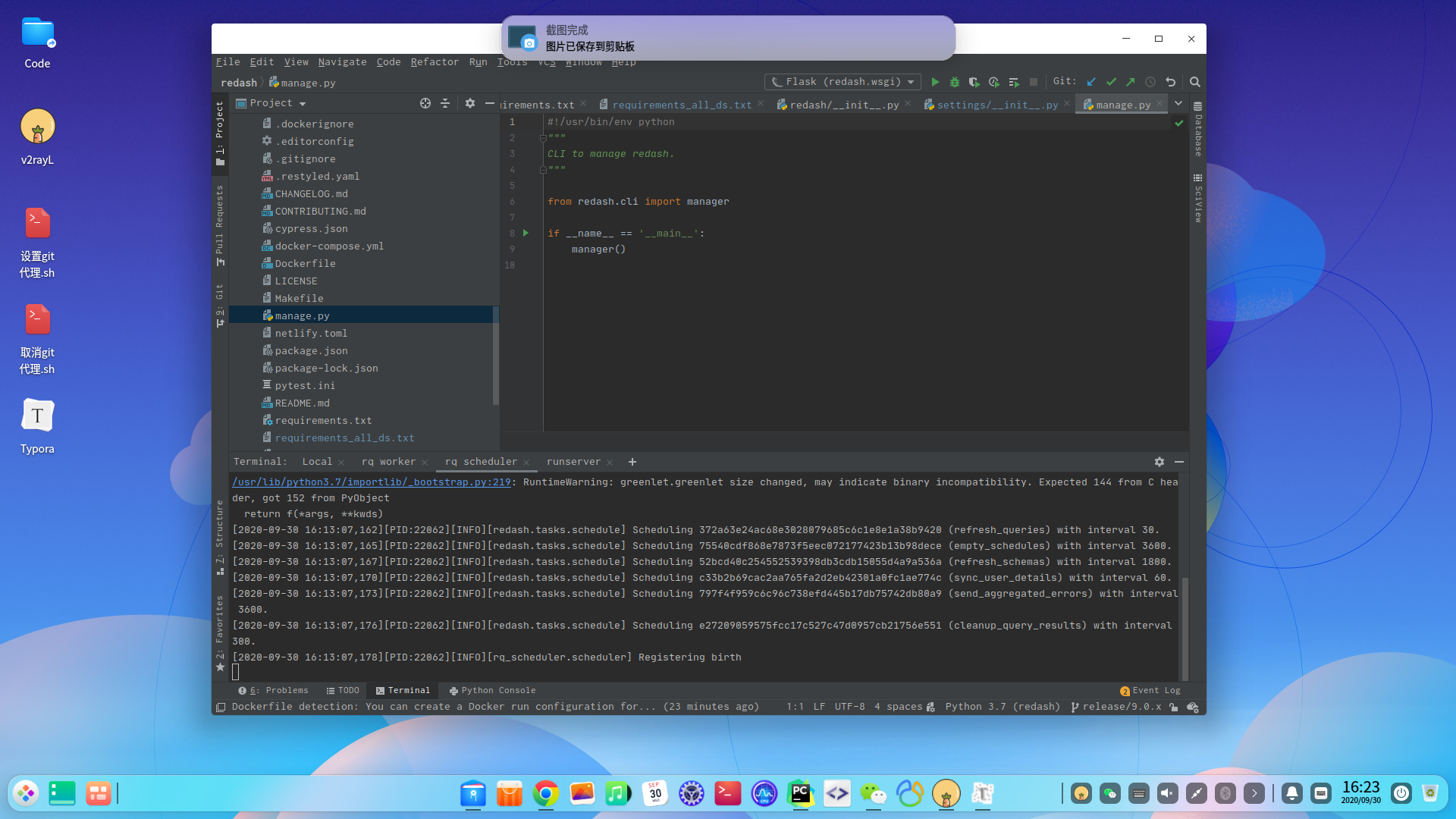Open Terminal panel settings gear
The height and width of the screenshot is (819, 1456).
(1159, 462)
